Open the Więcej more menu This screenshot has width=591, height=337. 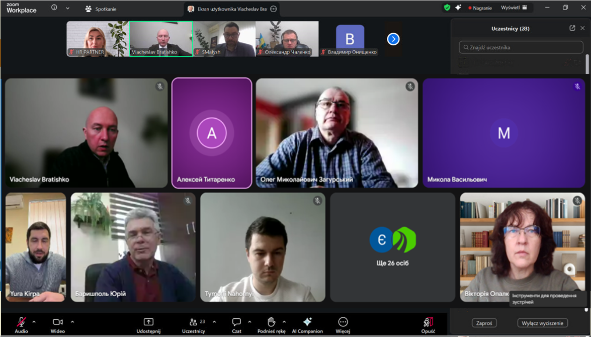click(343, 325)
